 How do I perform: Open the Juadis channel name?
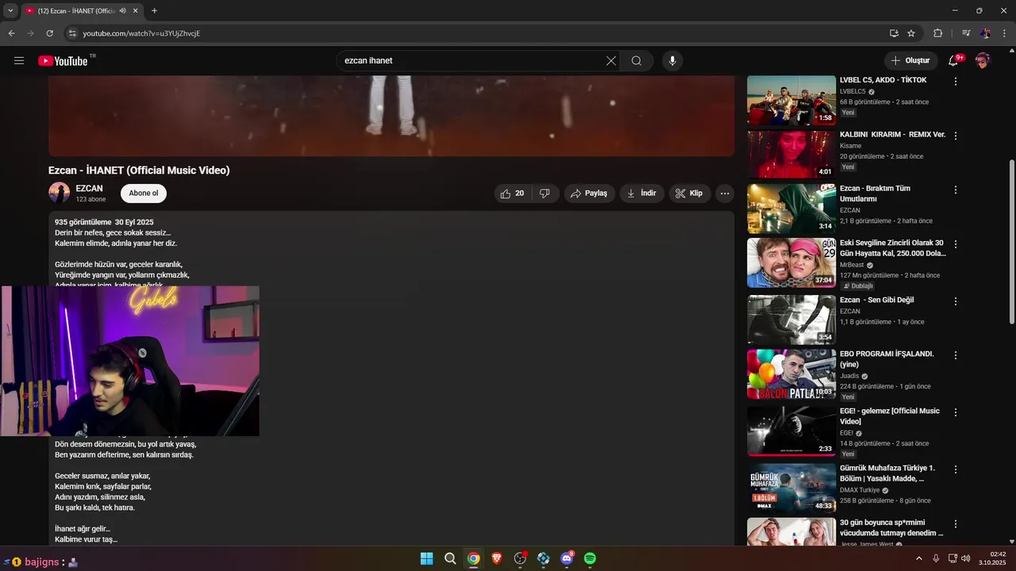pos(849,376)
